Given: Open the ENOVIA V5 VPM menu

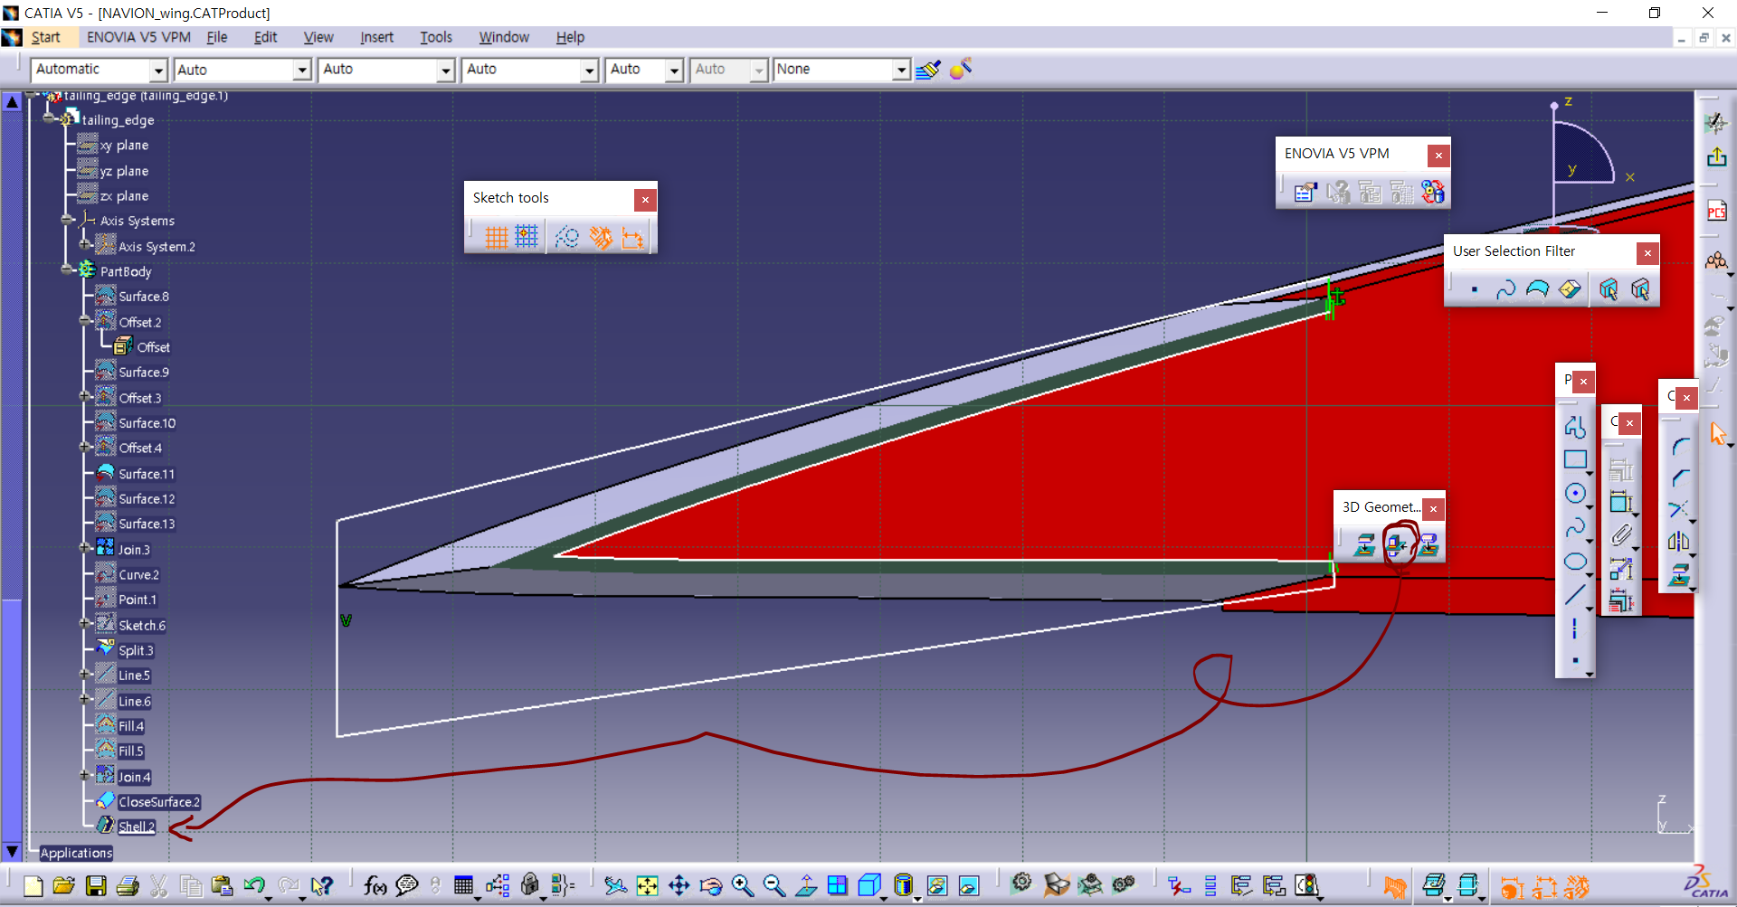Looking at the screenshot, I should pyautogui.click(x=138, y=37).
